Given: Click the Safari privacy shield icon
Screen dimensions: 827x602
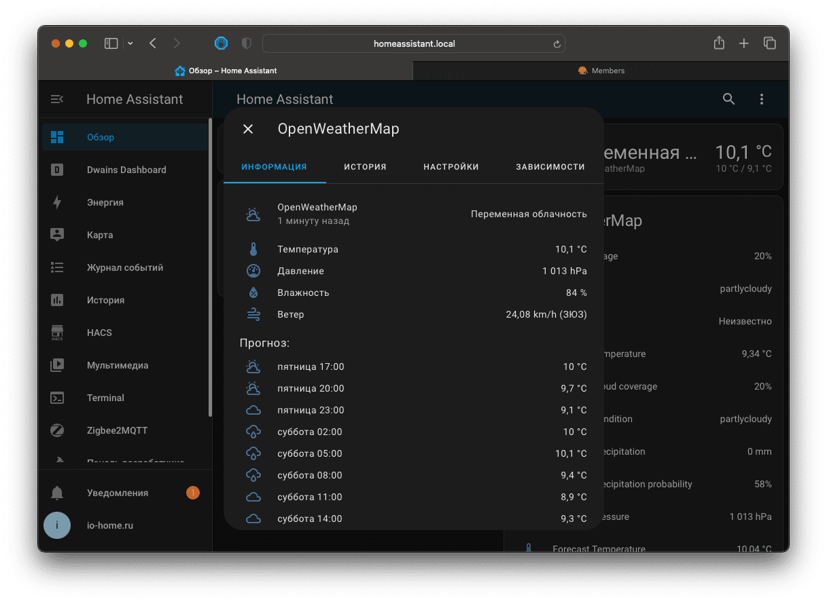Looking at the screenshot, I should pos(247,43).
